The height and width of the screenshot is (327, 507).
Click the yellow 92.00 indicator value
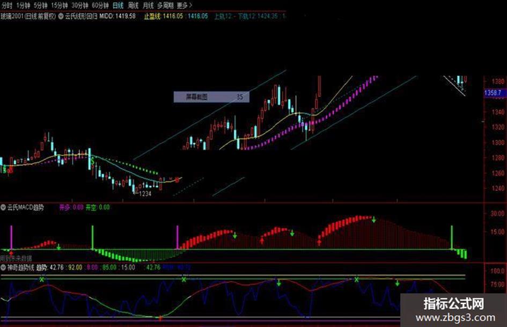tap(75, 268)
